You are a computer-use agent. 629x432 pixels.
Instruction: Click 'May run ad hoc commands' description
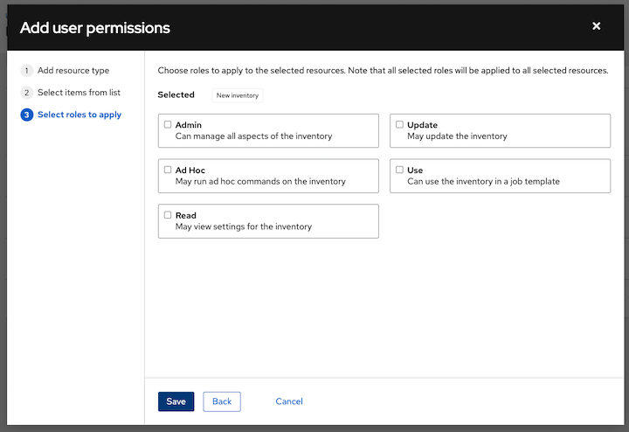[260, 182]
